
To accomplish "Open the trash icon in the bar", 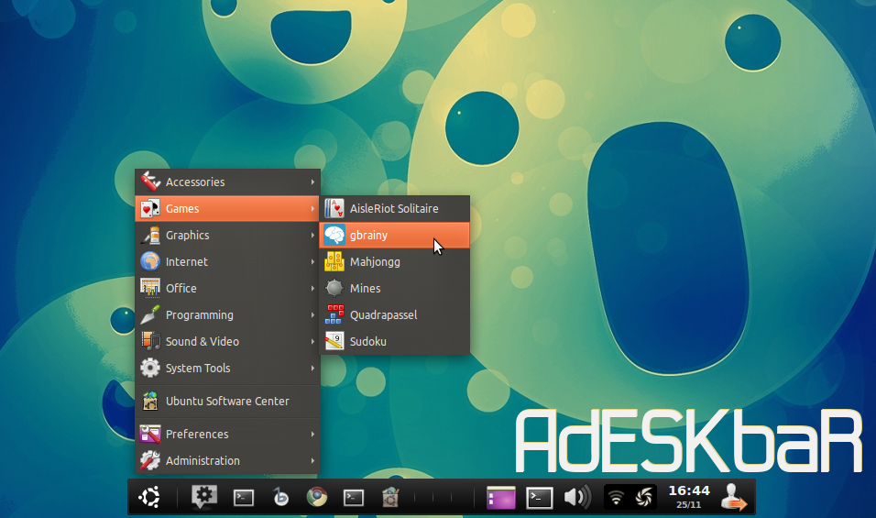I will (389, 497).
